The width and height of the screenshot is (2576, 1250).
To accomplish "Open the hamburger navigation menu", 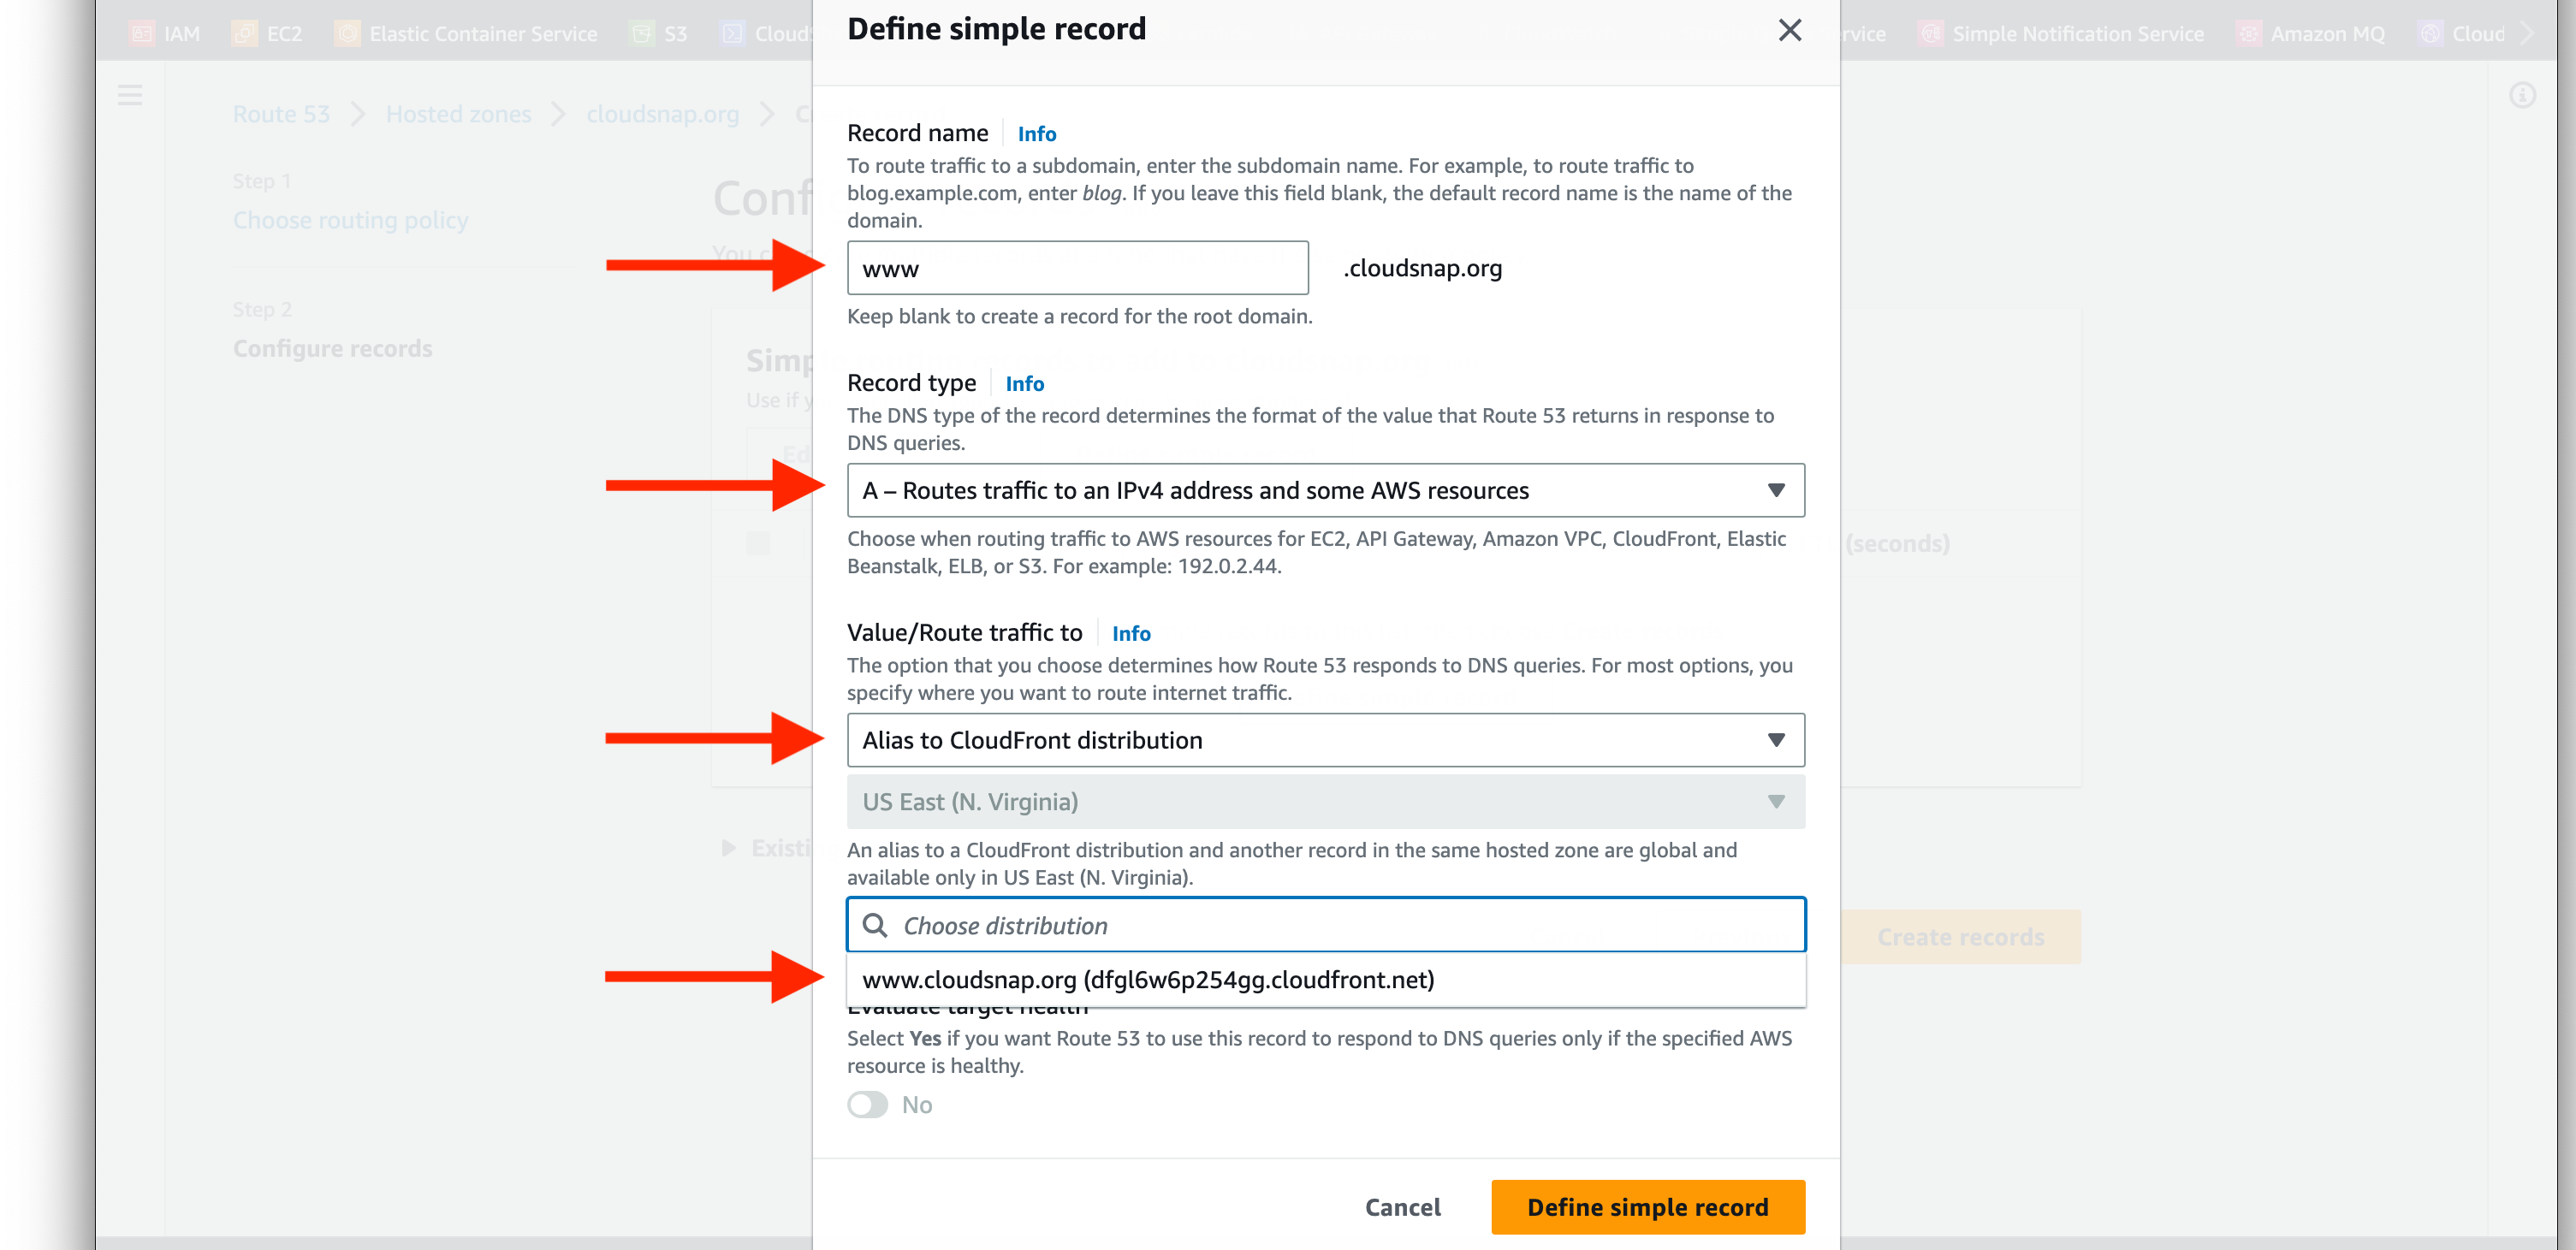I will coord(130,96).
